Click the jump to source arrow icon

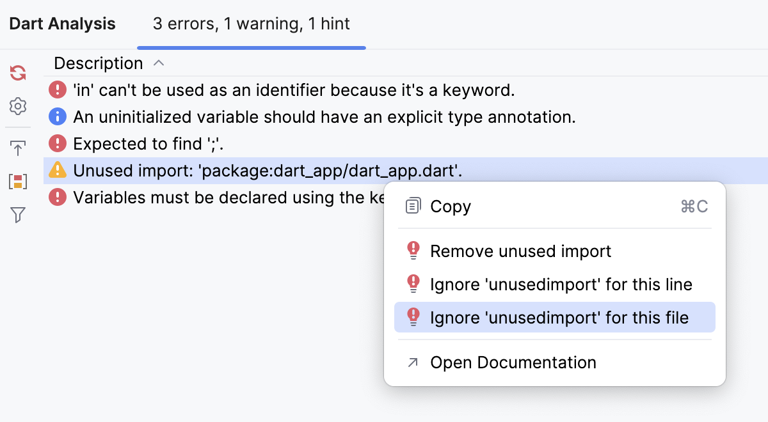pyautogui.click(x=17, y=147)
